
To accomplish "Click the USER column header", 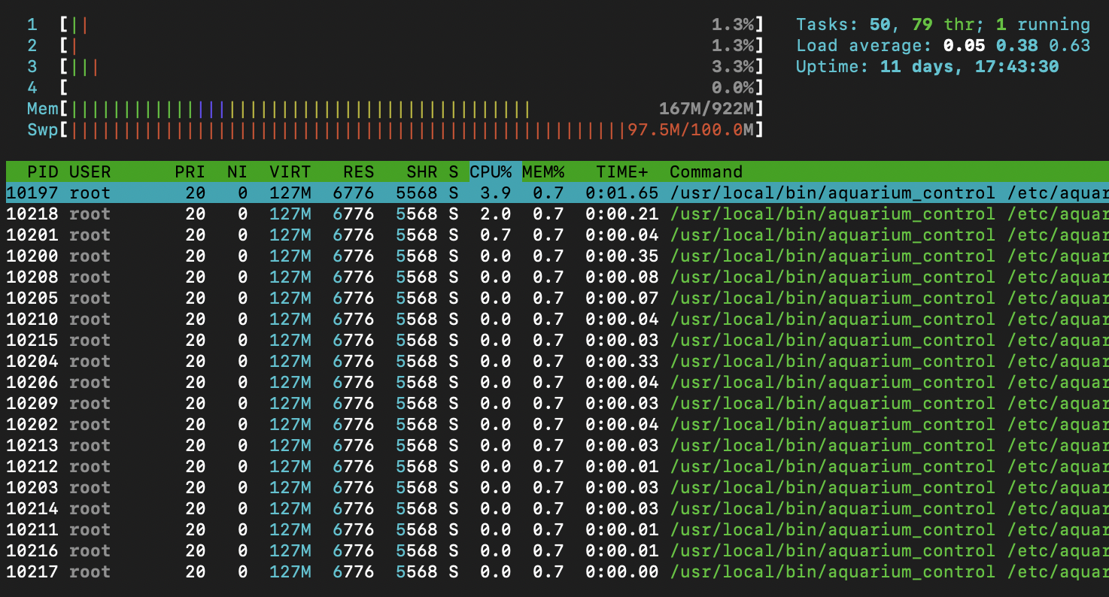I will coord(90,171).
